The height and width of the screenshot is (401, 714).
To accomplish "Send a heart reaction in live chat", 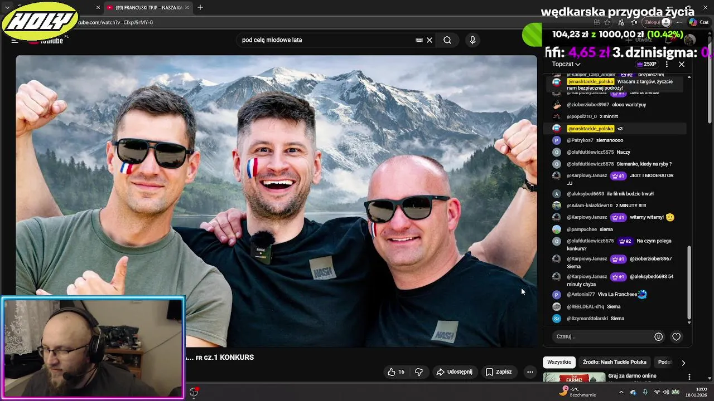I will [x=676, y=336].
